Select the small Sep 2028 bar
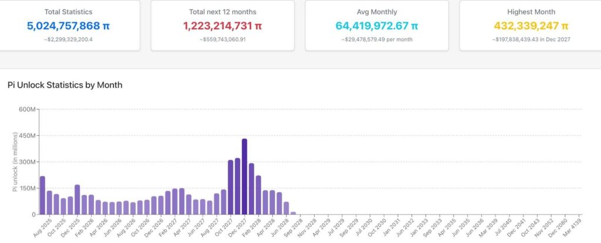The width and height of the screenshot is (601, 243). click(x=293, y=213)
